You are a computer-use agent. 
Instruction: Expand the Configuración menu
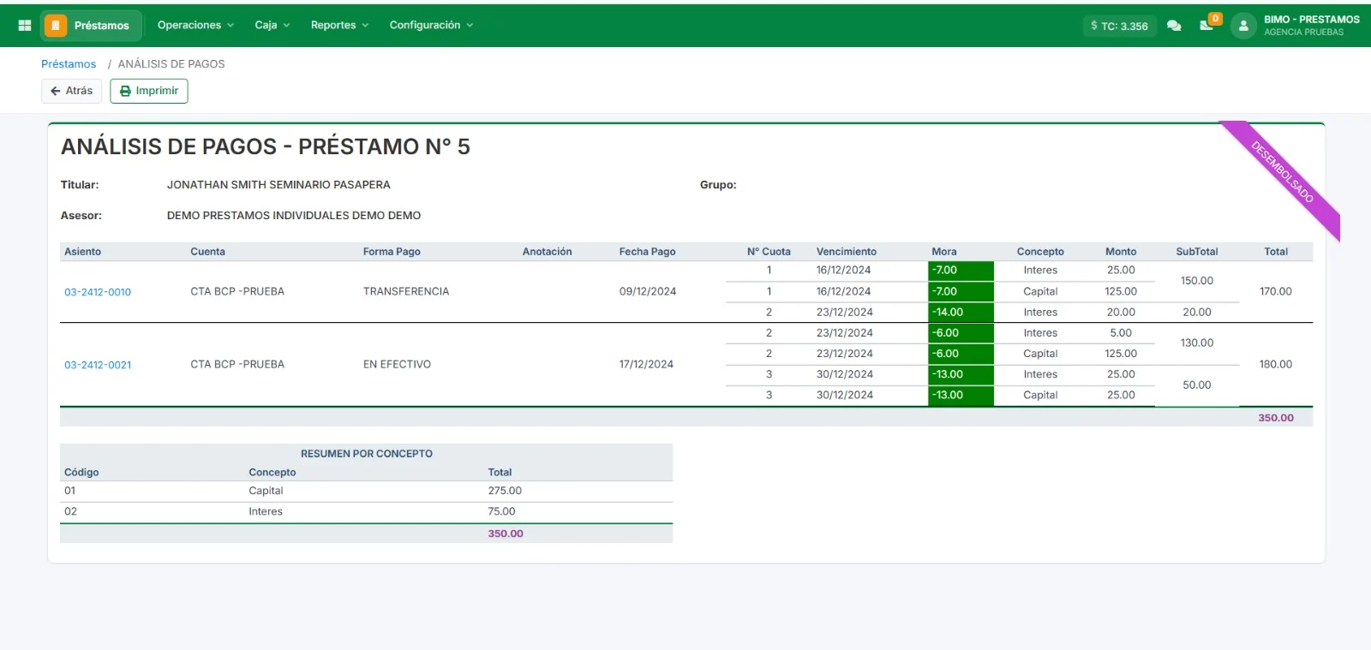[431, 26]
